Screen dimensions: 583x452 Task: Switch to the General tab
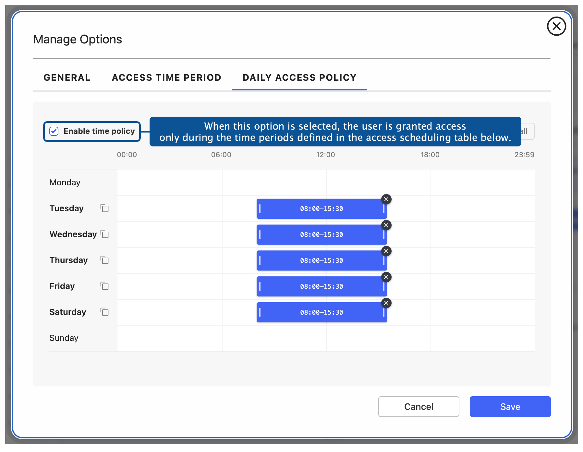67,78
